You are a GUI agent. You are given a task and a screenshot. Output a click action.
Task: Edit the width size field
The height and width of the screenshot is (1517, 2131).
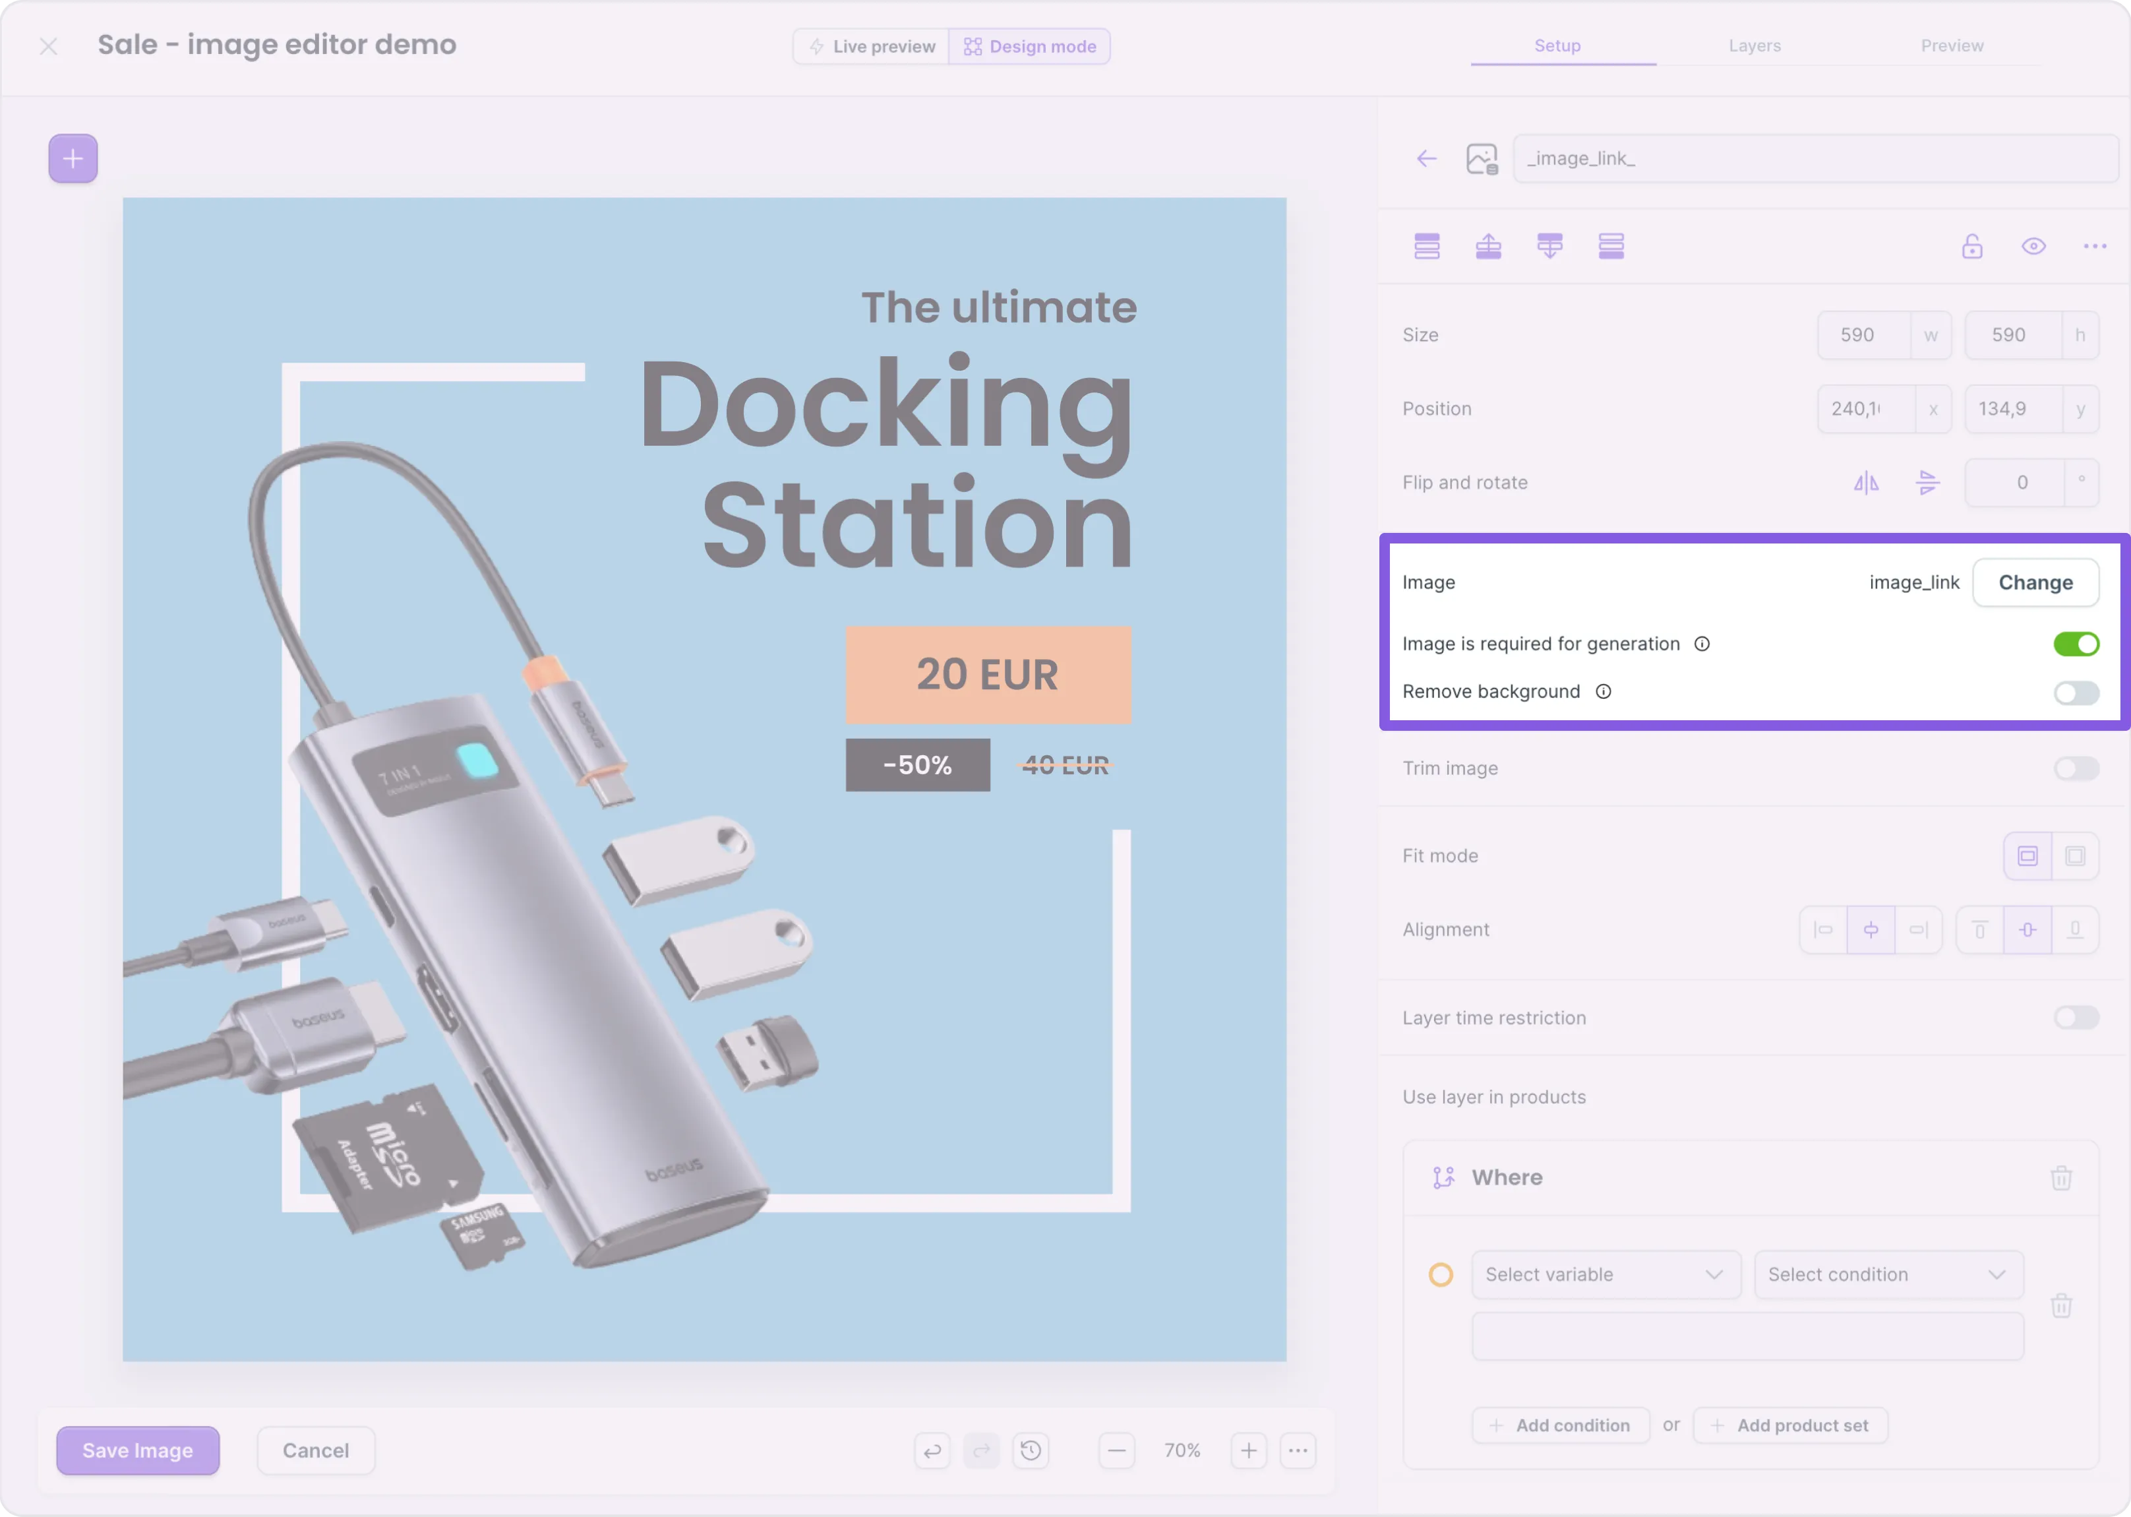click(1864, 334)
